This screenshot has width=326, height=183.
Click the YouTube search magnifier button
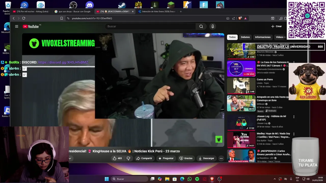[201, 26]
